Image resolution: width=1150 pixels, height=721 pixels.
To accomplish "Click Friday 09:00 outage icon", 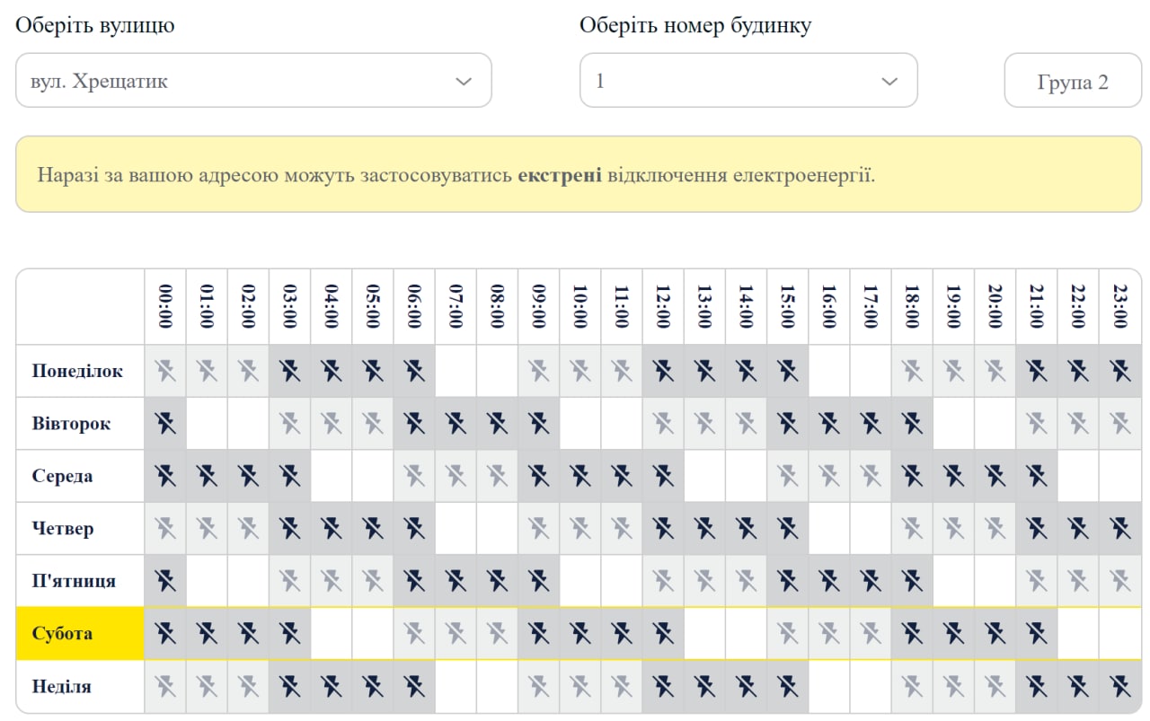I will pos(538,581).
